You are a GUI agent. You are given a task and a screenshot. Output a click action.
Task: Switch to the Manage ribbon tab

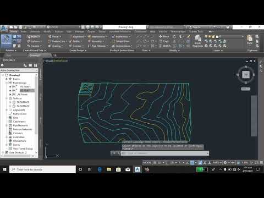tap(80, 31)
